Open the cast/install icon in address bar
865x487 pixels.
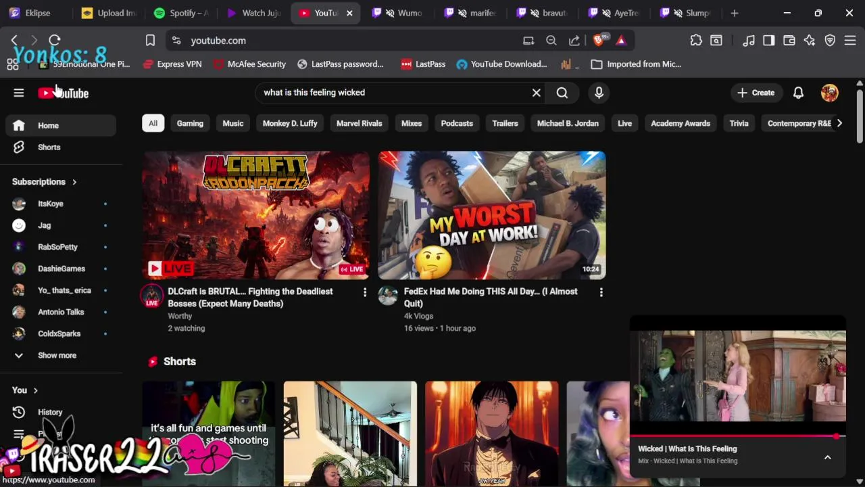coord(528,41)
